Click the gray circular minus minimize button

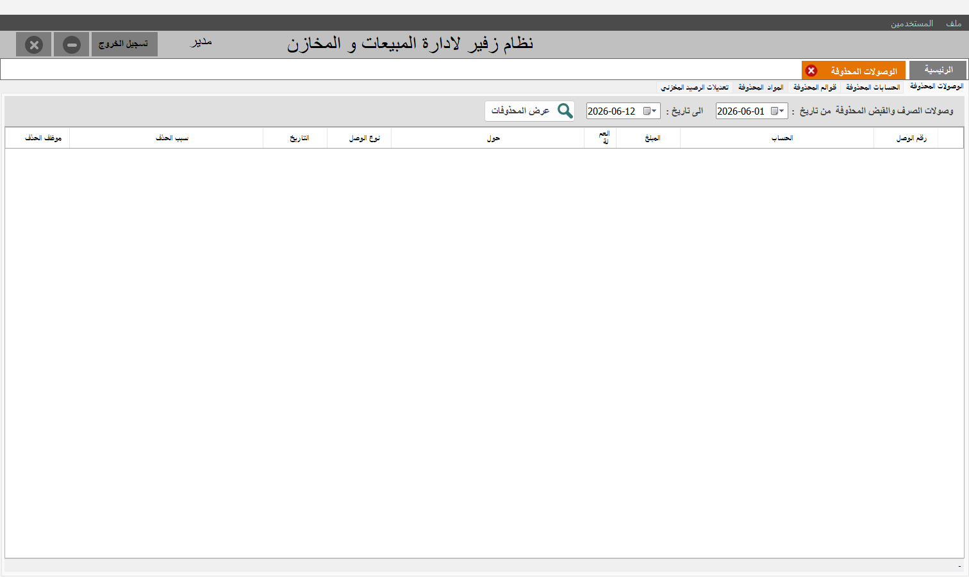point(72,45)
